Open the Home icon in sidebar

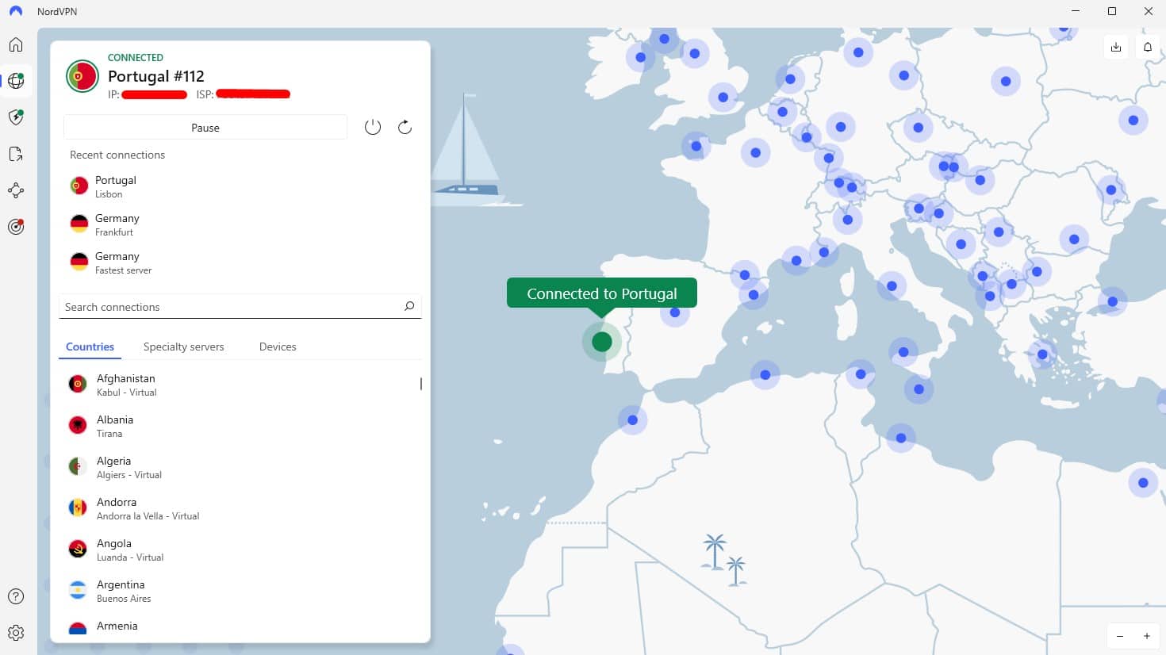coord(16,44)
